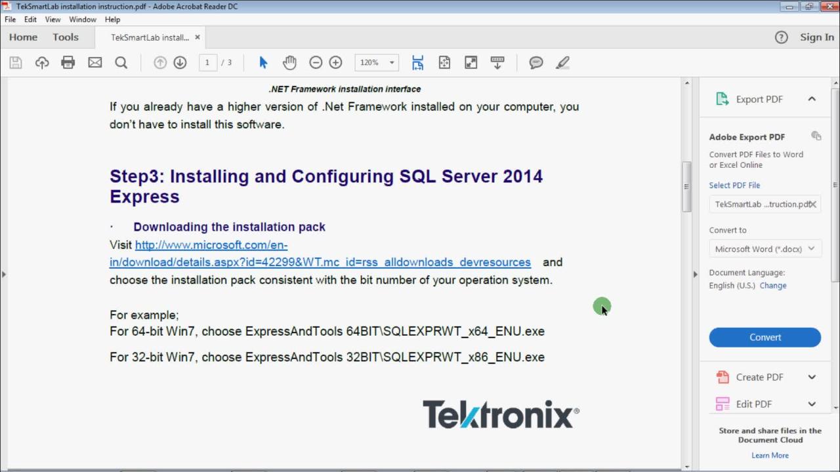Click the Change document language link
Viewport: 840px width, 472px height.
click(x=773, y=286)
